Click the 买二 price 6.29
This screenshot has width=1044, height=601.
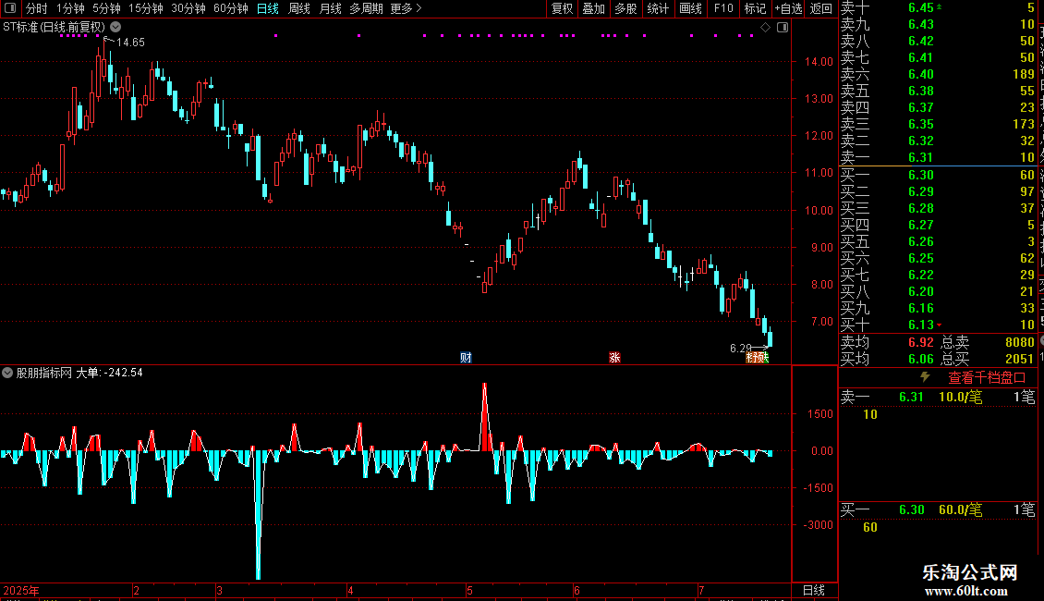coord(921,191)
